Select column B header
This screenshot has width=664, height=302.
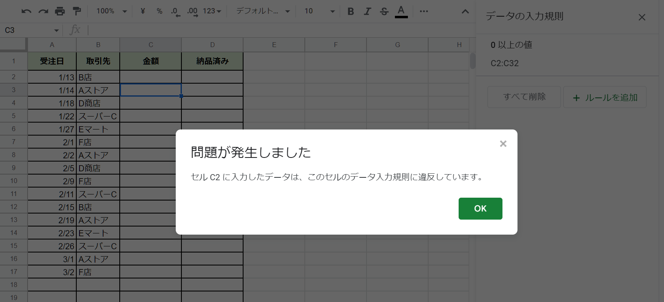point(98,45)
